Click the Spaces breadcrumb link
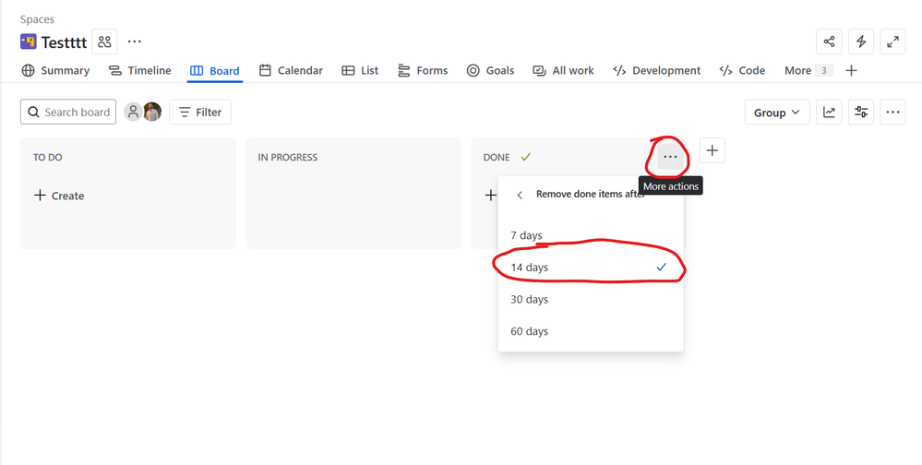The height and width of the screenshot is (465, 922). [x=37, y=19]
